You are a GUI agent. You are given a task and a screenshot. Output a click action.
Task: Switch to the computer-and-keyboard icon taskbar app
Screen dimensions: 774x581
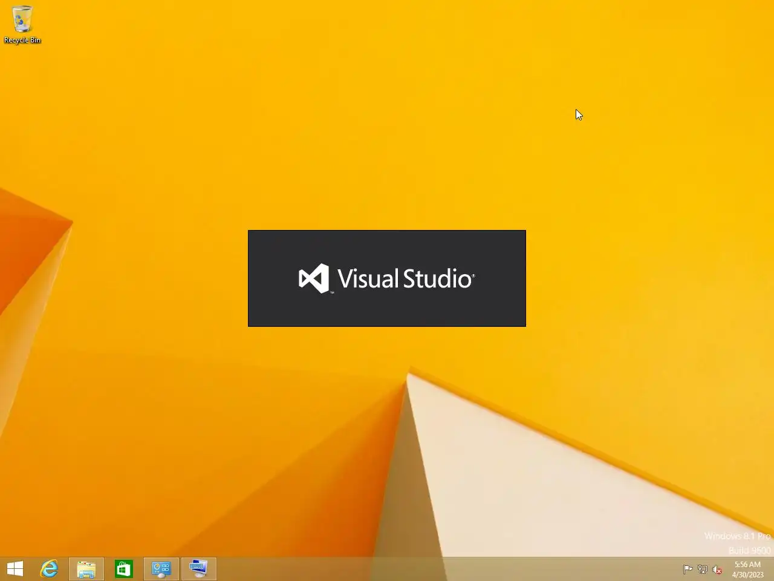199,569
